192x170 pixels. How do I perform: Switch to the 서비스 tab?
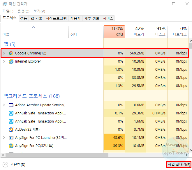108,18
